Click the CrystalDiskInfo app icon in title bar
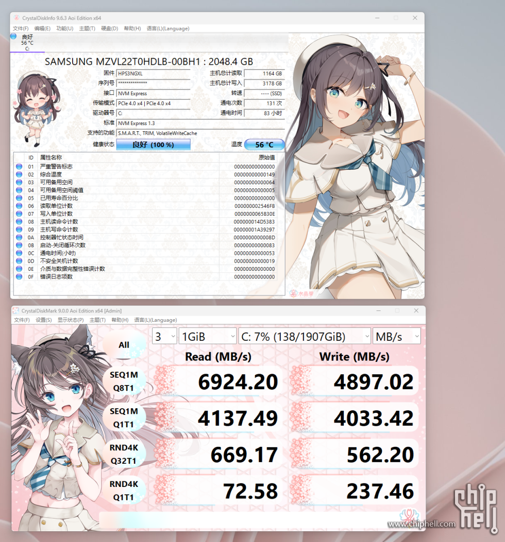 pyautogui.click(x=16, y=18)
